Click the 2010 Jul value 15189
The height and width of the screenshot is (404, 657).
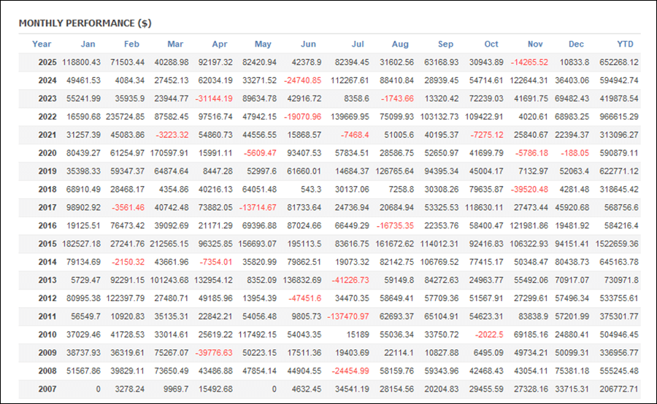coord(356,335)
